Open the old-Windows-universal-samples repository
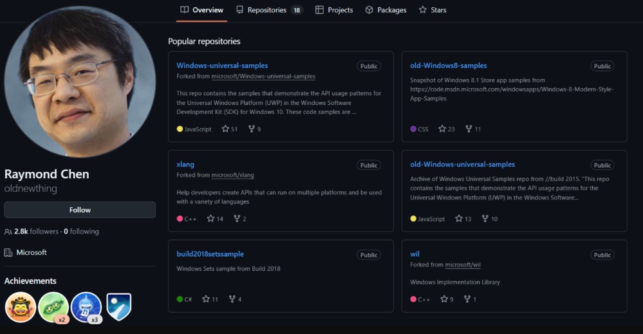643x334 pixels. (x=462, y=164)
